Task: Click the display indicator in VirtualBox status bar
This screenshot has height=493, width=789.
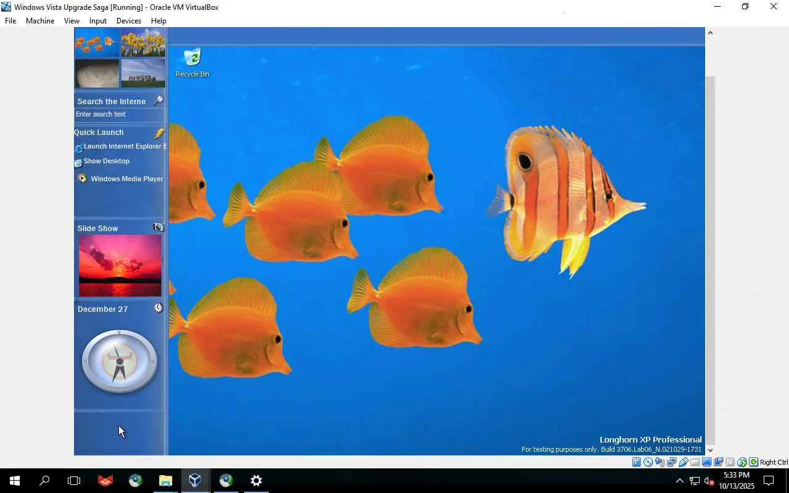Action: 707,462
